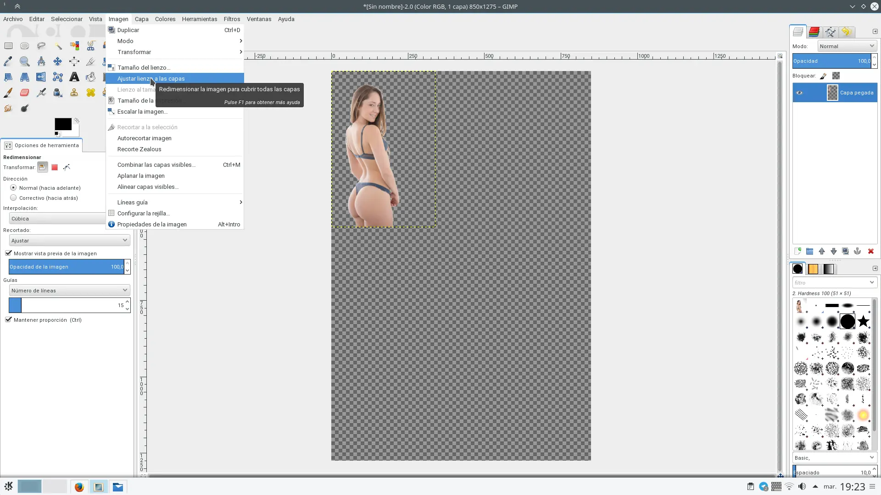Viewport: 881px width, 495px height.
Task: Open the Recortado Ajustar dropdown
Action: pos(69,240)
